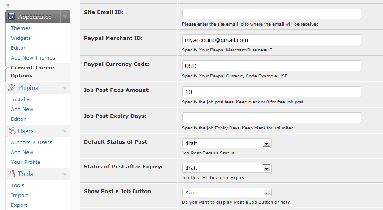Open the Status of Post after Expiry dropdown
The width and height of the screenshot is (383, 210).
point(226,168)
